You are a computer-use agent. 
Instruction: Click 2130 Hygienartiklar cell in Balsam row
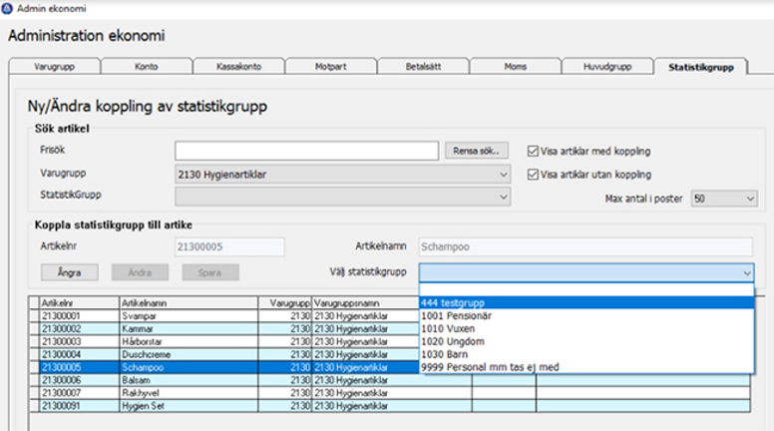click(392, 380)
